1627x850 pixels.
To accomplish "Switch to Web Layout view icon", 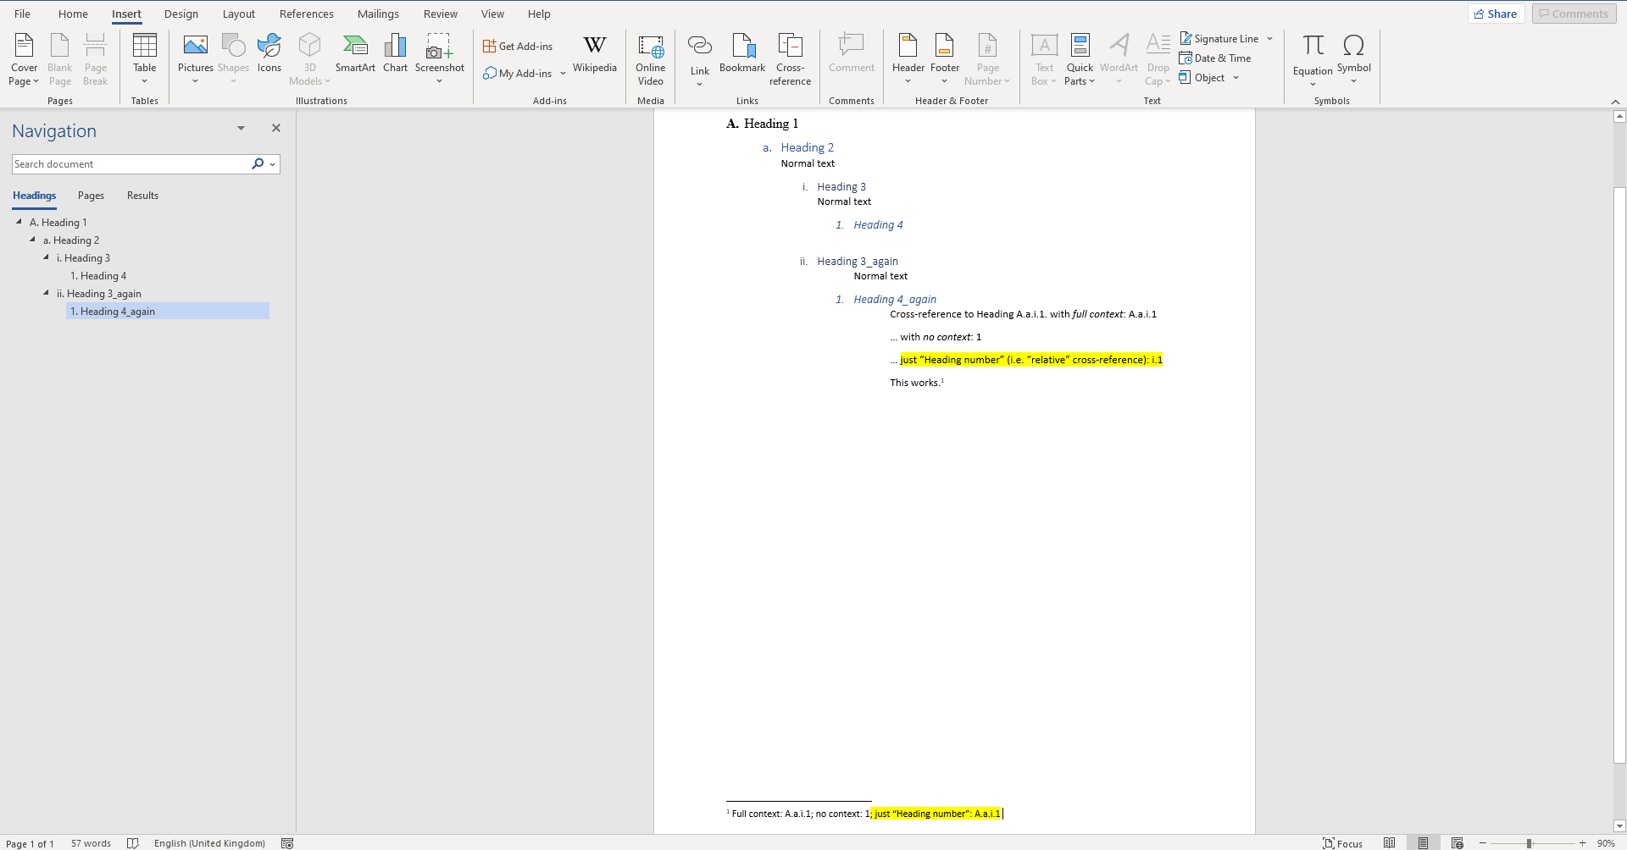I will [x=1458, y=843].
